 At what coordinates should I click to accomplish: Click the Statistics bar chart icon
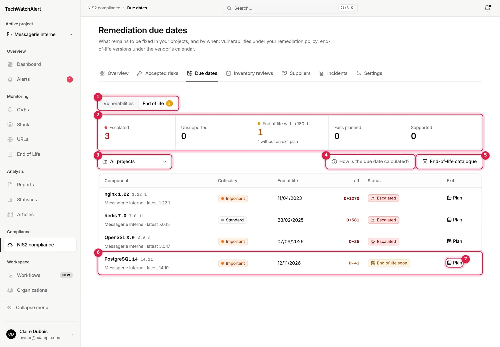coord(10,199)
